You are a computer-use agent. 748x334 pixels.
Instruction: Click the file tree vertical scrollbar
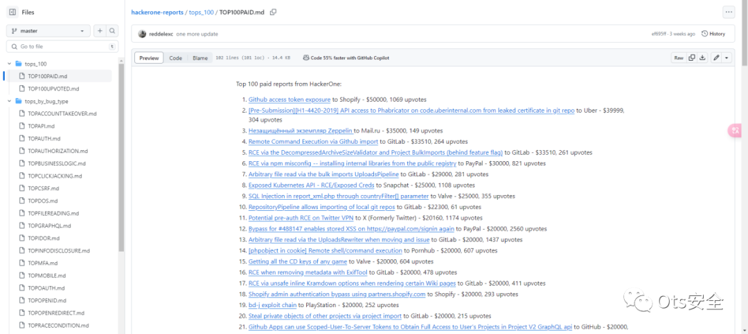point(121,157)
